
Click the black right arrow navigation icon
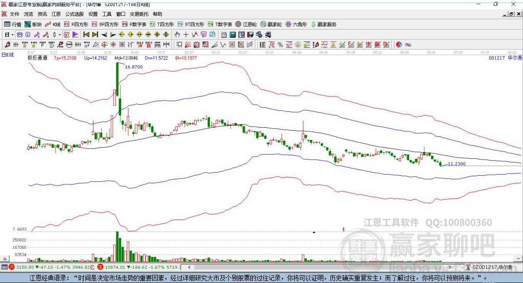tap(113, 35)
